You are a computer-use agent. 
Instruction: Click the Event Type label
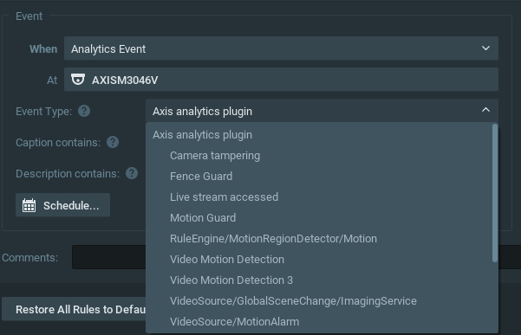click(x=43, y=111)
